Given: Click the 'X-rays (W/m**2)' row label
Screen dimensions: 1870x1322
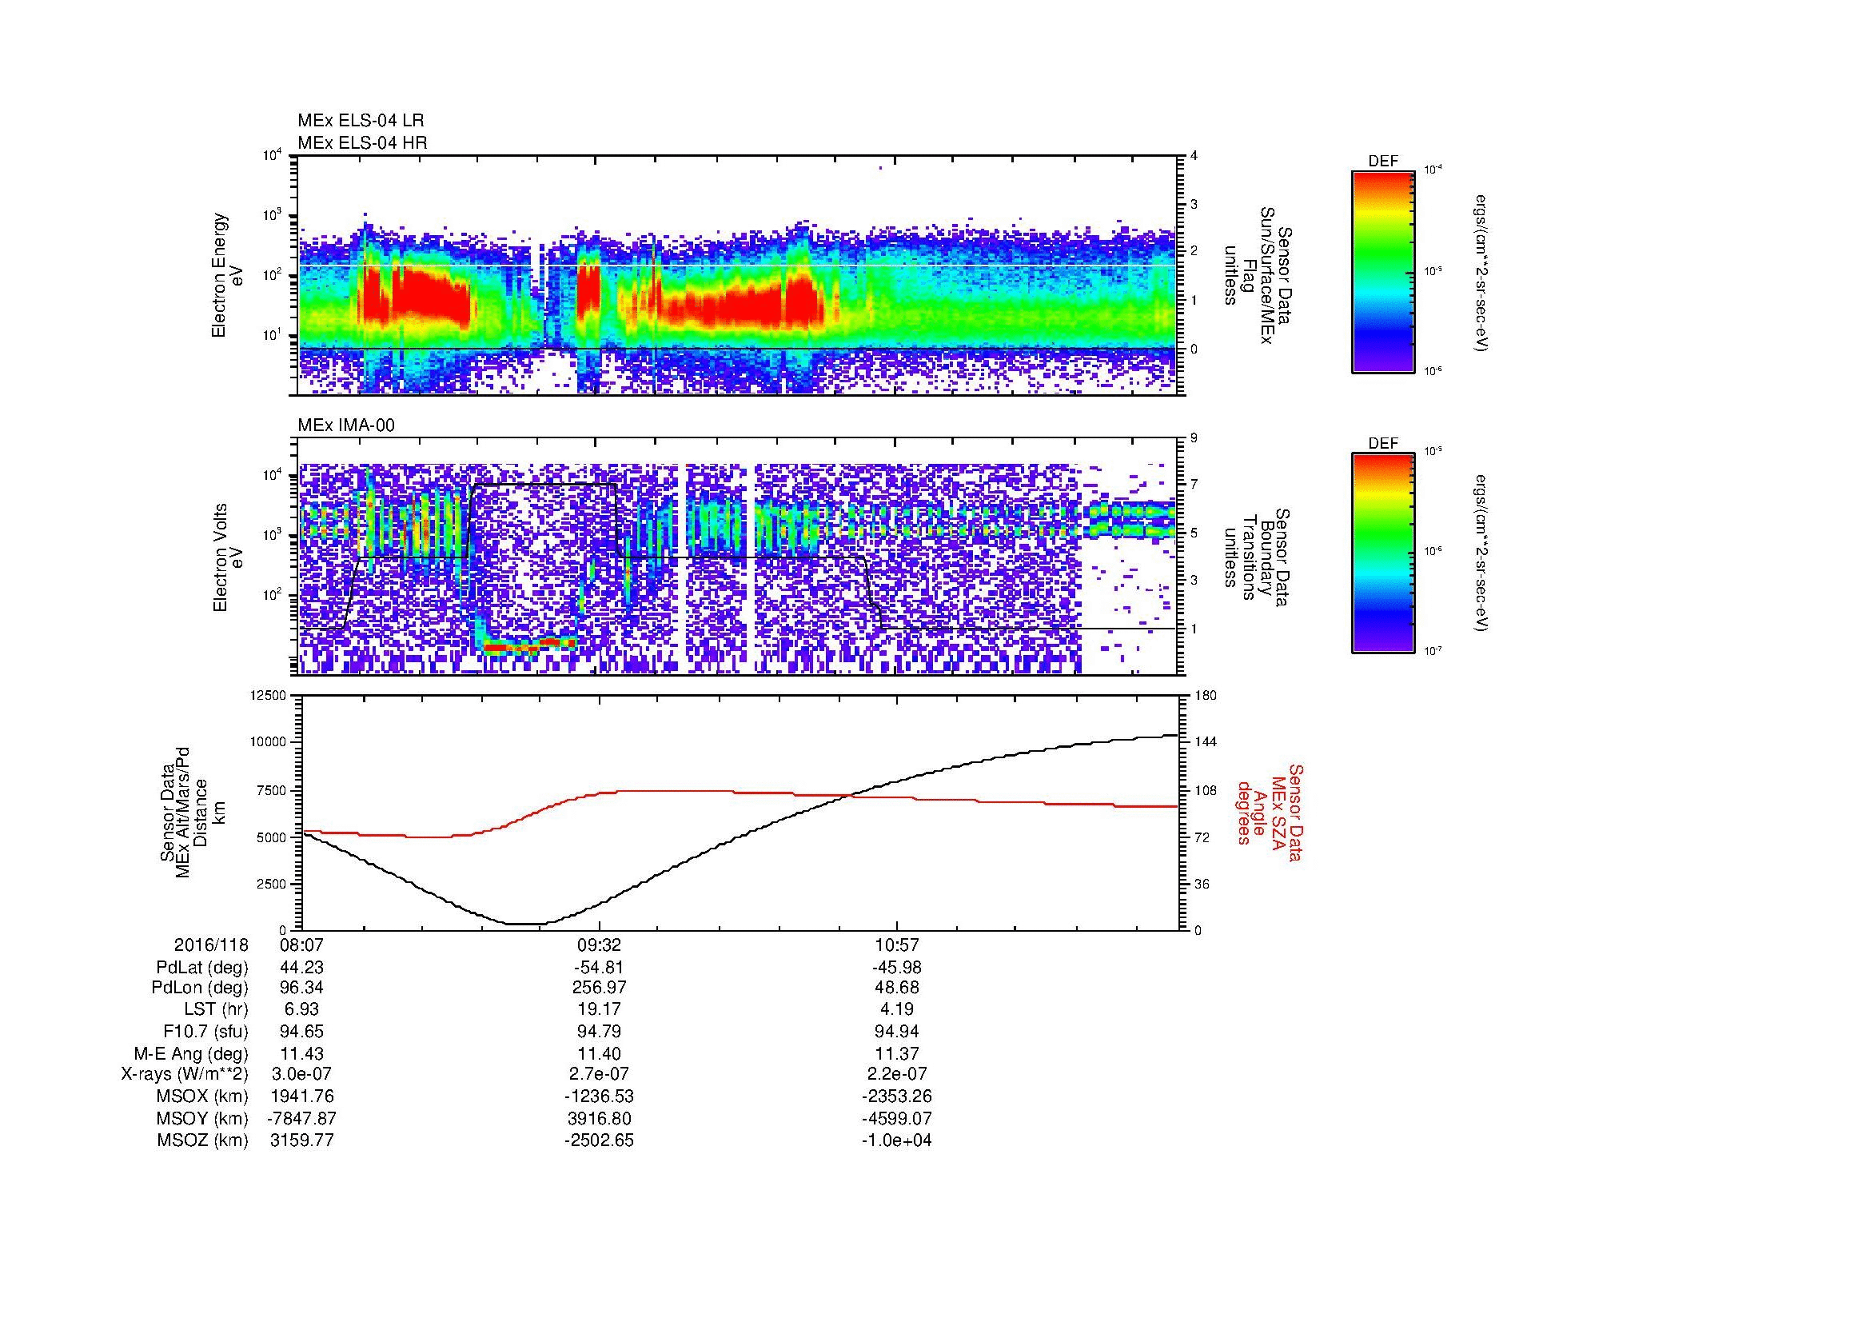Looking at the screenshot, I should coord(185,1074).
